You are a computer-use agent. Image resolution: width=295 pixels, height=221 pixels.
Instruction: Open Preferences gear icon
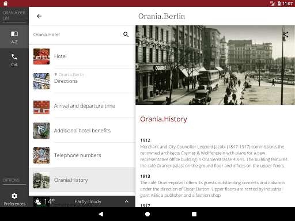[14, 196]
